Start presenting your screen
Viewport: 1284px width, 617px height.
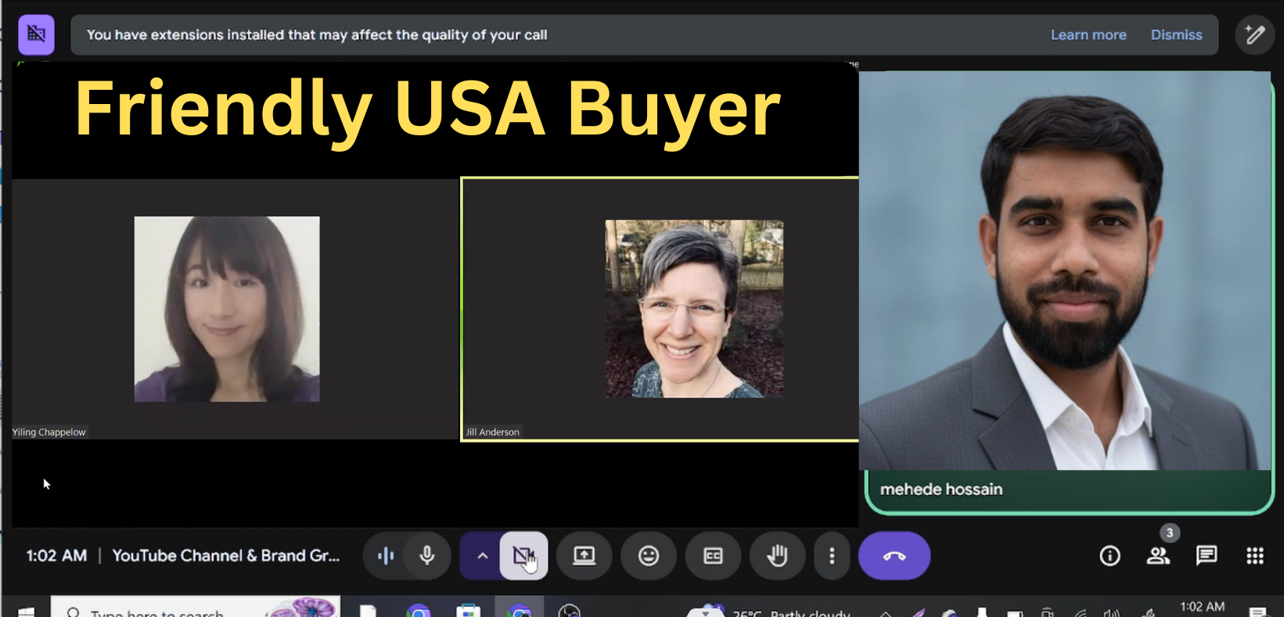584,556
